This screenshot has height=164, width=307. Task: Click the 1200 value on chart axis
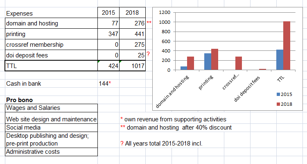pos(165,12)
